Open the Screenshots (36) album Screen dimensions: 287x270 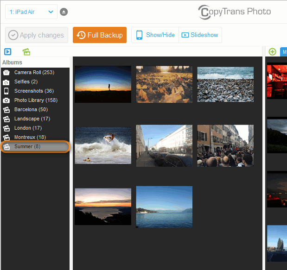(x=35, y=91)
